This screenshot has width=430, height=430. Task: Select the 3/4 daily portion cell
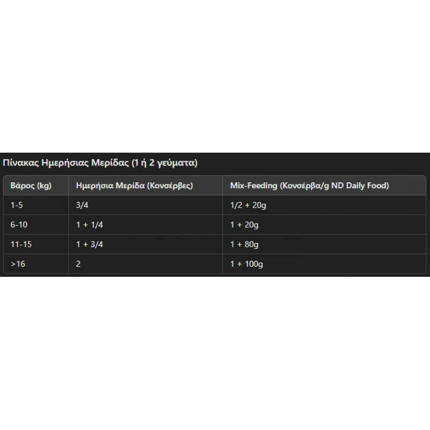(146, 205)
